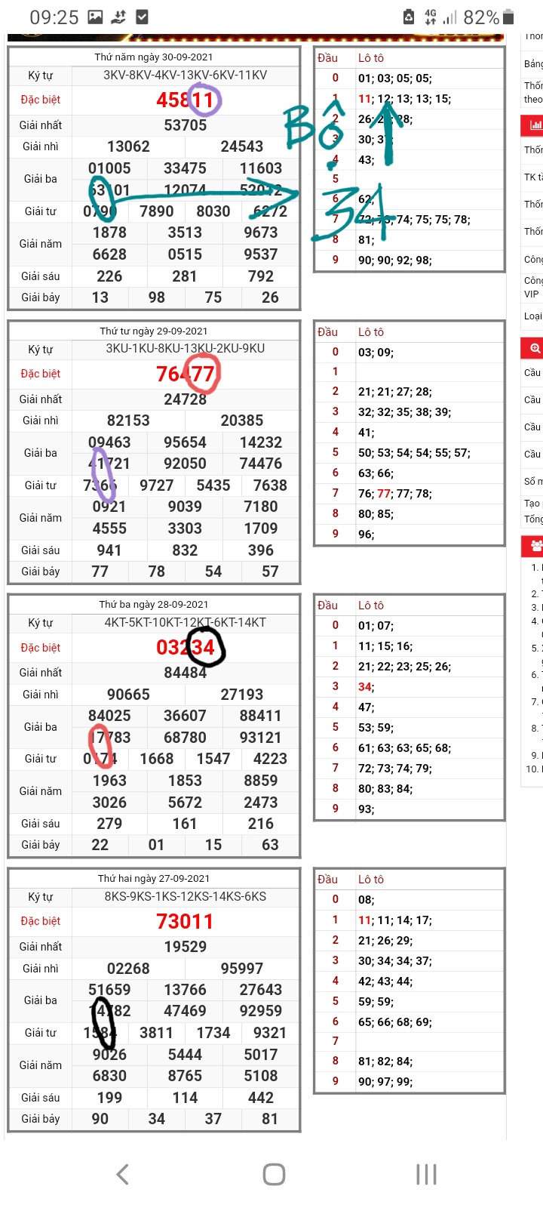The image size is (543, 1208).
Task: Tap first prize number 84484
Action: 186,673
